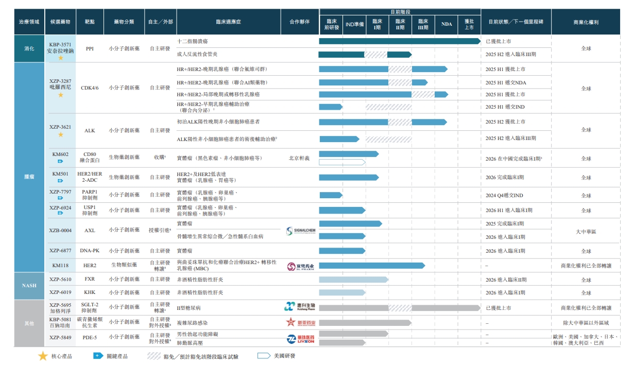The image size is (634, 365).
Task: Click the blue icon beside 關鍵產品 in legend
Action: click(97, 356)
